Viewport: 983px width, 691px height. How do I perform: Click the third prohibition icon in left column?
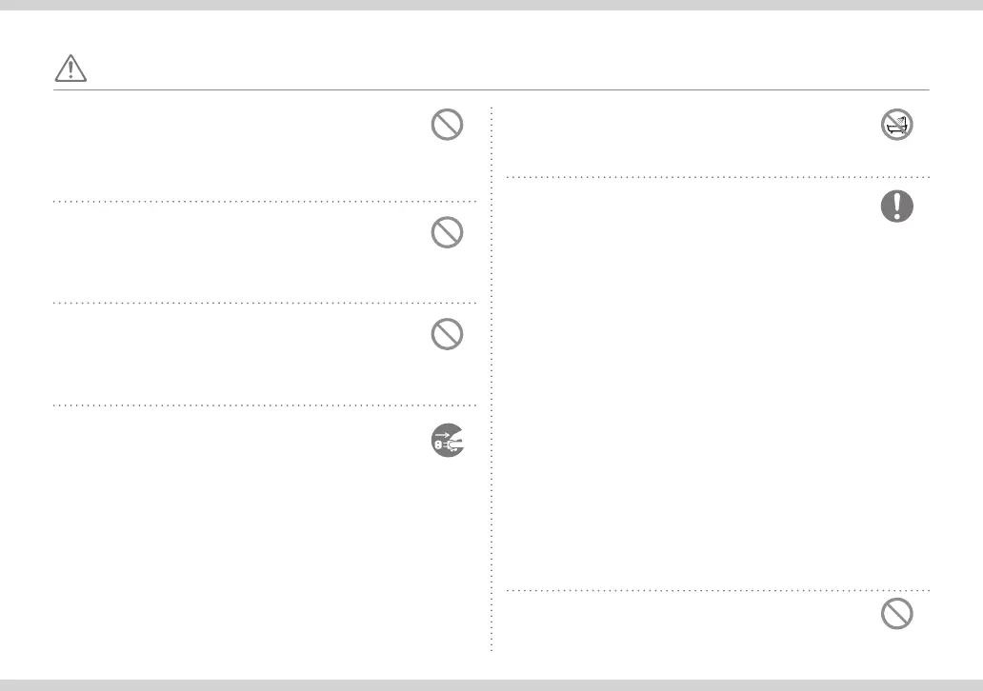448,335
